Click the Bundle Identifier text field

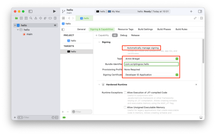(151, 64)
